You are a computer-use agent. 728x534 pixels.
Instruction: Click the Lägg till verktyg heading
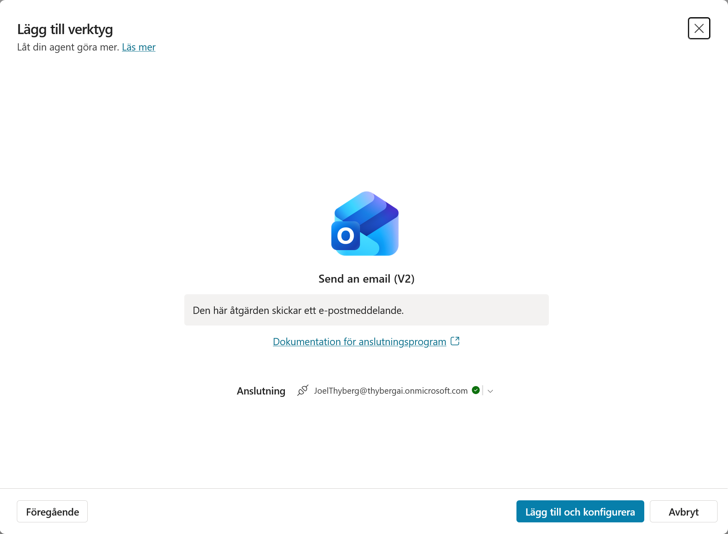point(65,29)
